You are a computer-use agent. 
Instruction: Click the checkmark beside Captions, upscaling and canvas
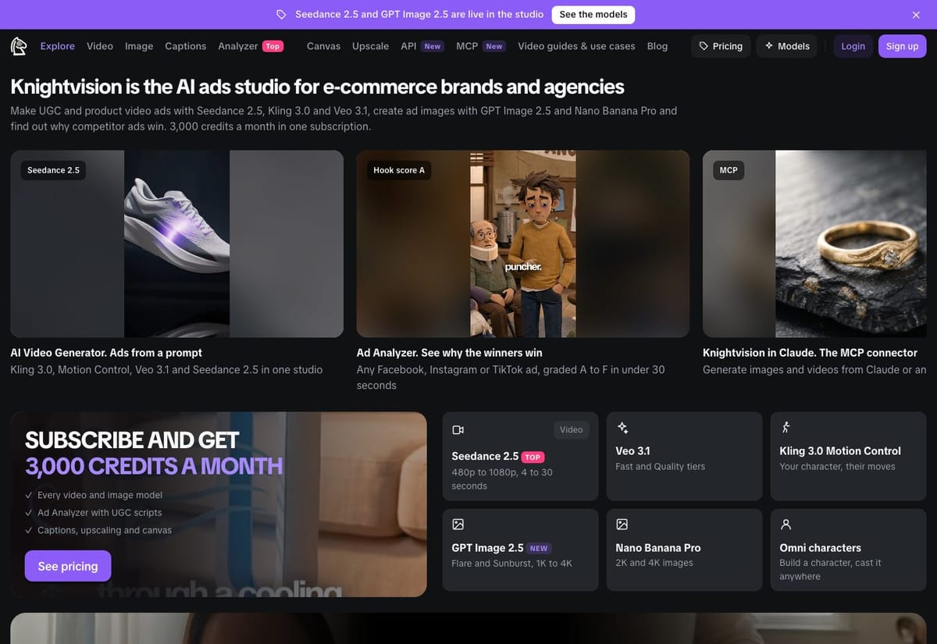(x=29, y=530)
